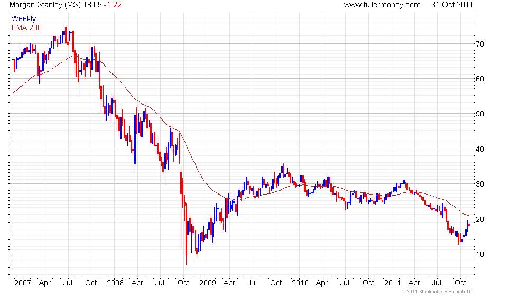
Task: Click the chart date '31 Oct 2011'
Action: tap(452, 5)
